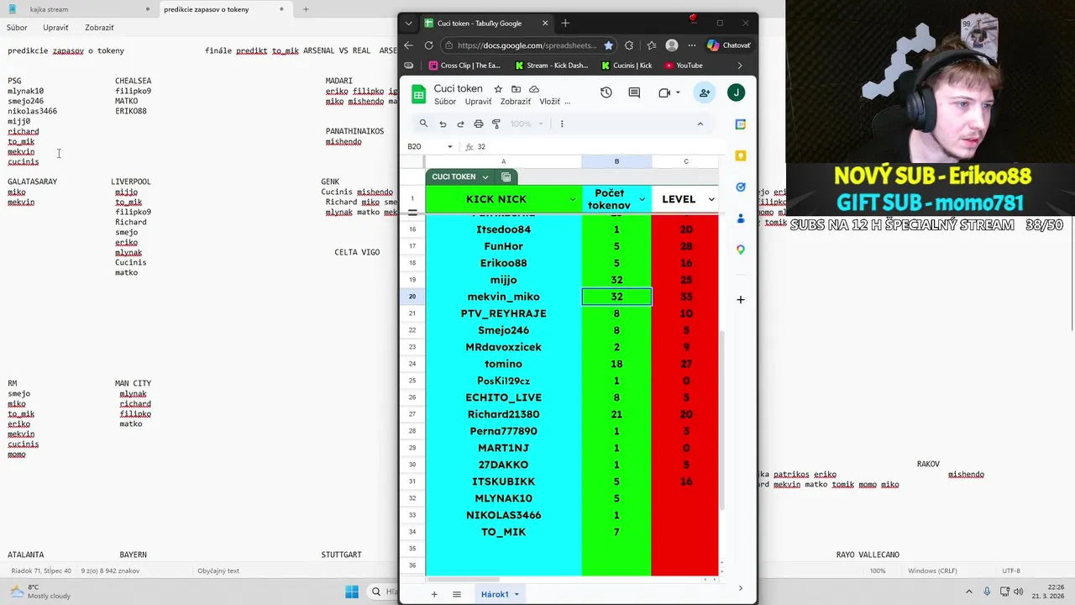Expand the CUCI TOKEN table menu
Screen dimensions: 1075x605
pyautogui.click(x=485, y=176)
